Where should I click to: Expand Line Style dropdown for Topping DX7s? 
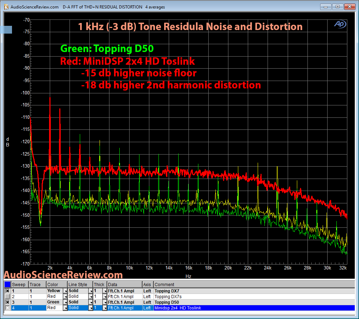pos(91,296)
